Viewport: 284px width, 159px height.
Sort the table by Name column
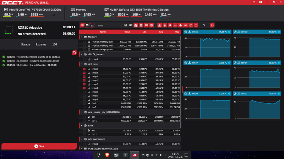[103, 32]
